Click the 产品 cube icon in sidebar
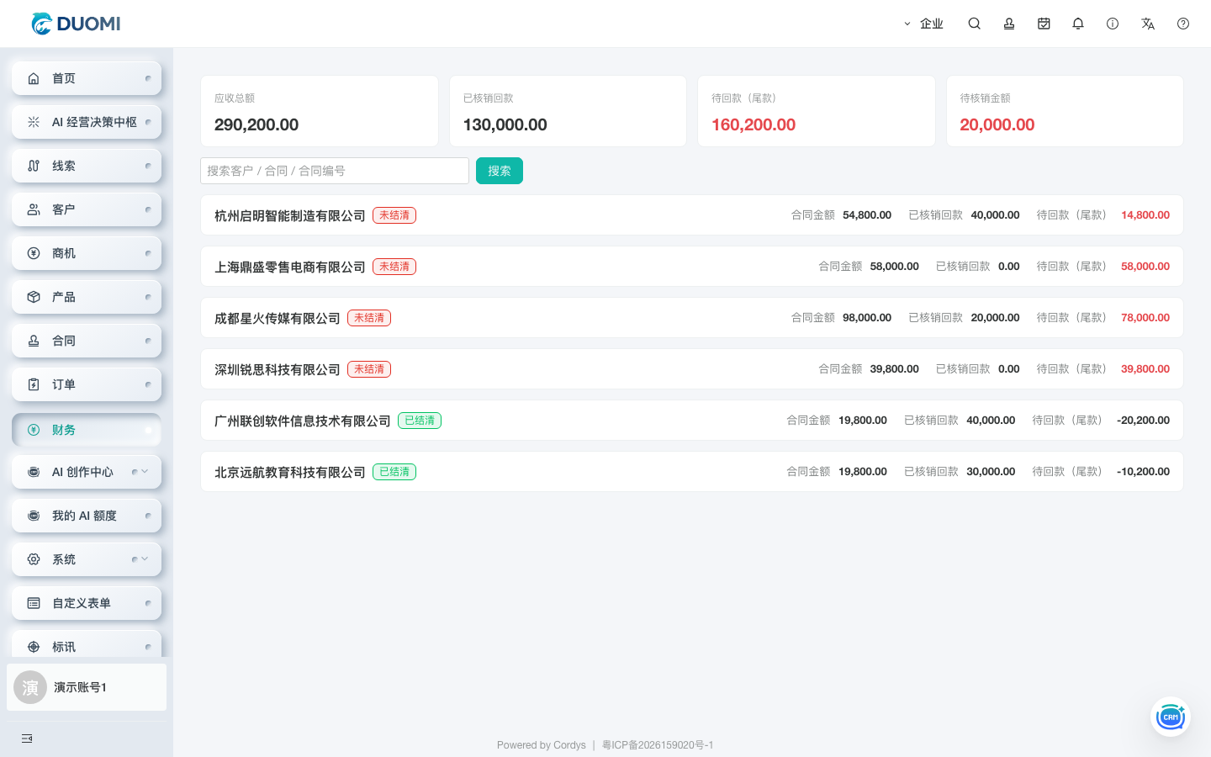 point(34,297)
